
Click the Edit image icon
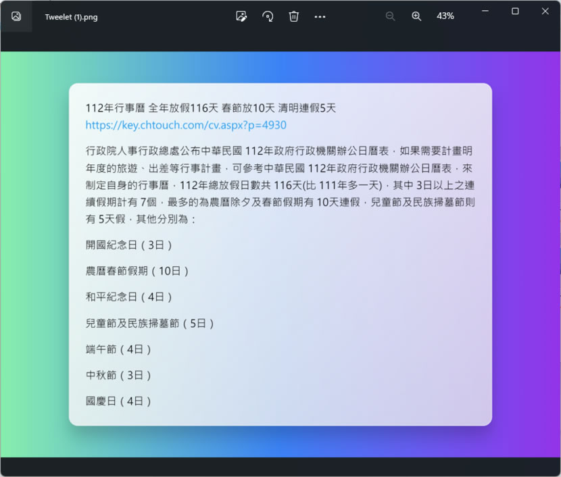(x=241, y=16)
